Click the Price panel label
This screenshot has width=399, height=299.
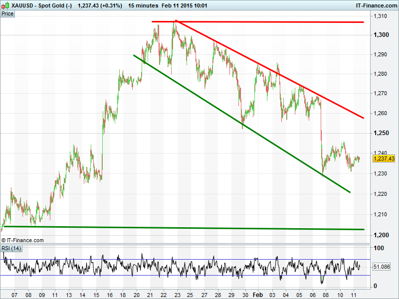point(7,13)
